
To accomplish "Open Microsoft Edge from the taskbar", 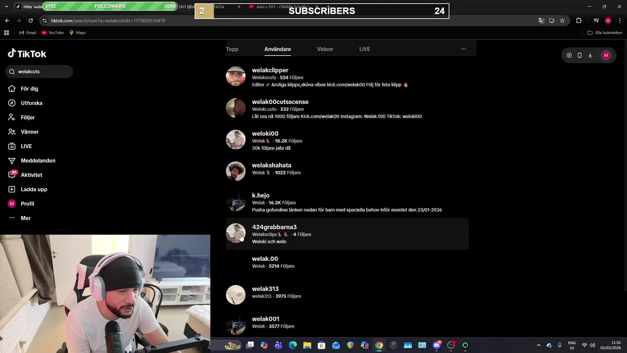I will point(293,345).
